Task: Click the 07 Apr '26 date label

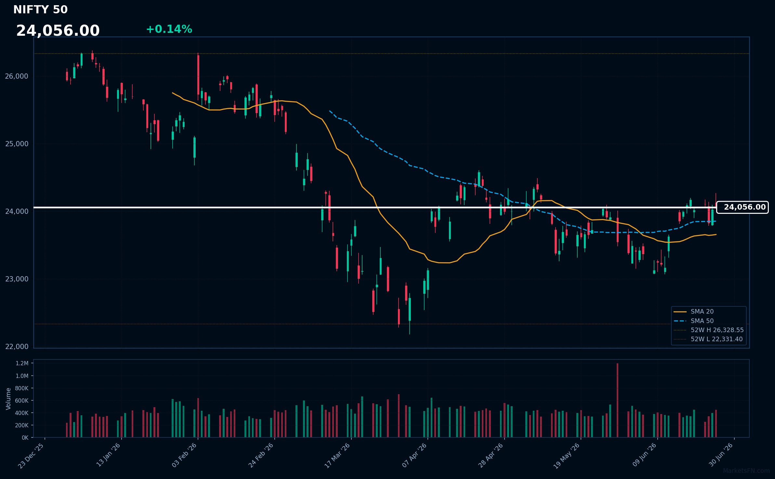Action: click(x=414, y=455)
